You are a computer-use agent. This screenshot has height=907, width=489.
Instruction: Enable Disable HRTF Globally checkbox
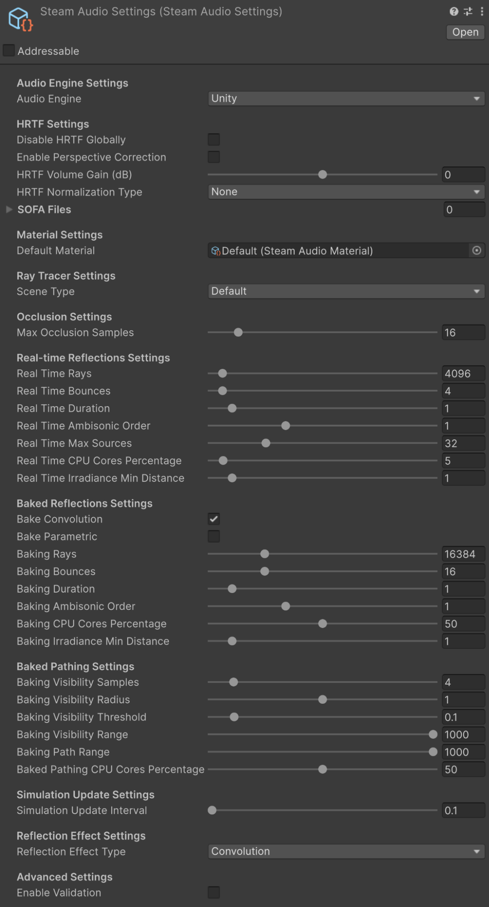tap(214, 140)
